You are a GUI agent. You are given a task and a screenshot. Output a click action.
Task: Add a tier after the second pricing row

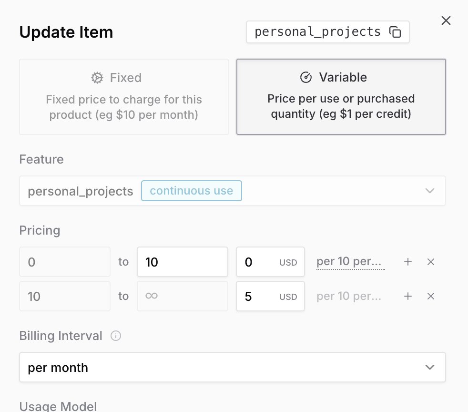[x=408, y=296]
